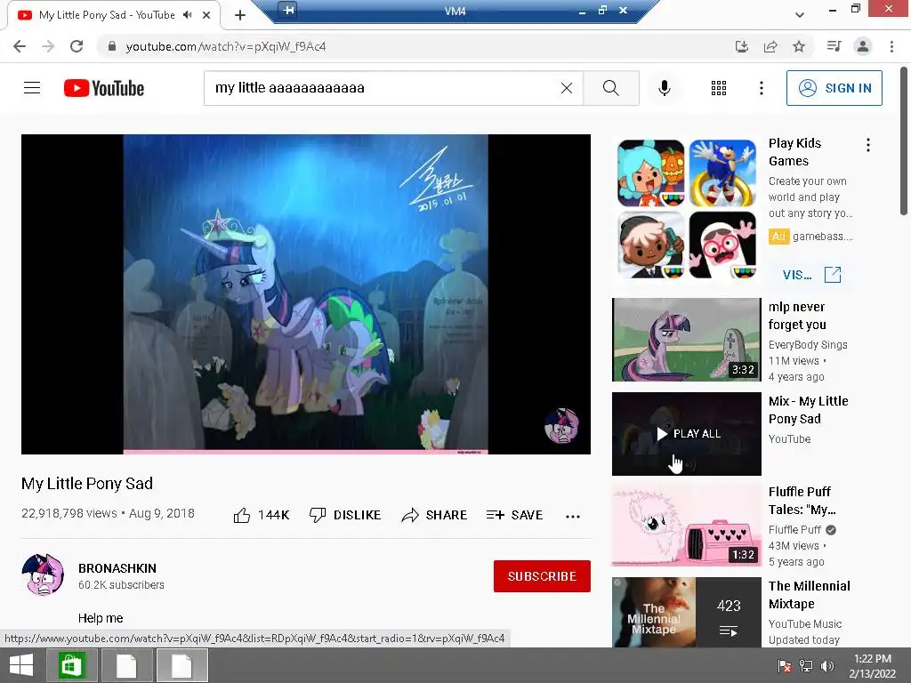911x683 pixels.
Task: Open the BRONASHKIN channel name link
Action: point(117,568)
